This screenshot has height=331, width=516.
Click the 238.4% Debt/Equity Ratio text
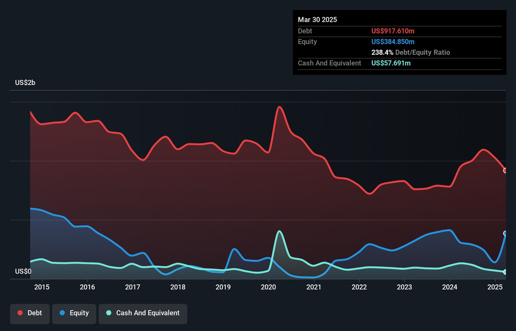(x=410, y=52)
